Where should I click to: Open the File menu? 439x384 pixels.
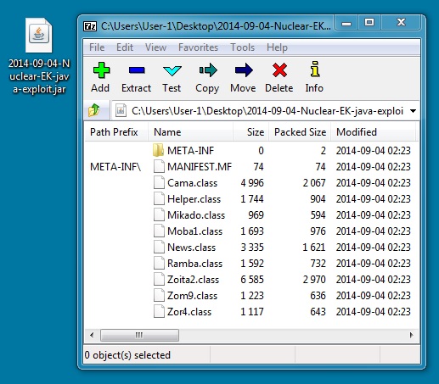97,47
